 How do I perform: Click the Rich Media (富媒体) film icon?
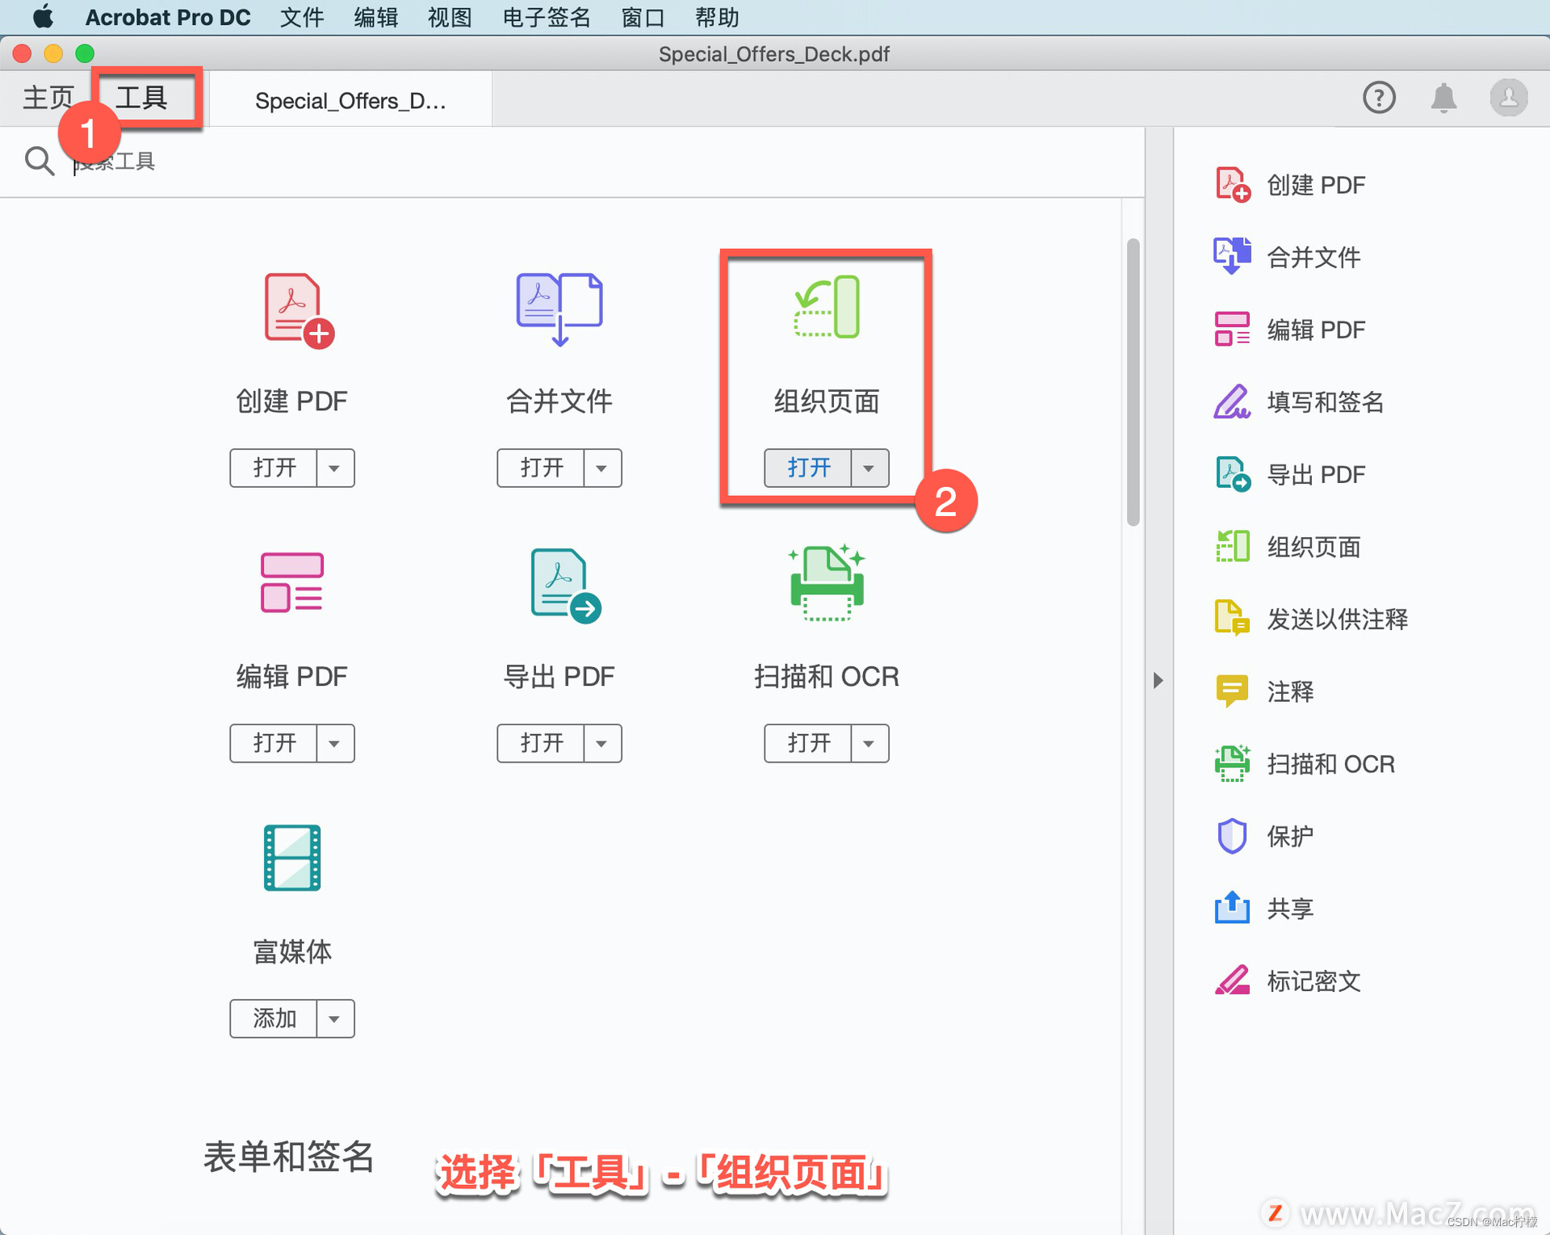291,858
